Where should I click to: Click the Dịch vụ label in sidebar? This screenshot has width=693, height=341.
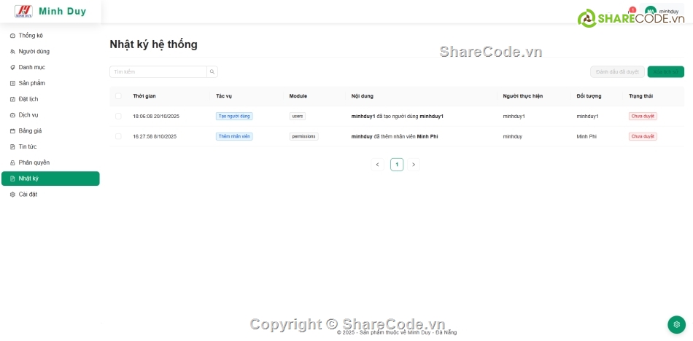coord(28,115)
